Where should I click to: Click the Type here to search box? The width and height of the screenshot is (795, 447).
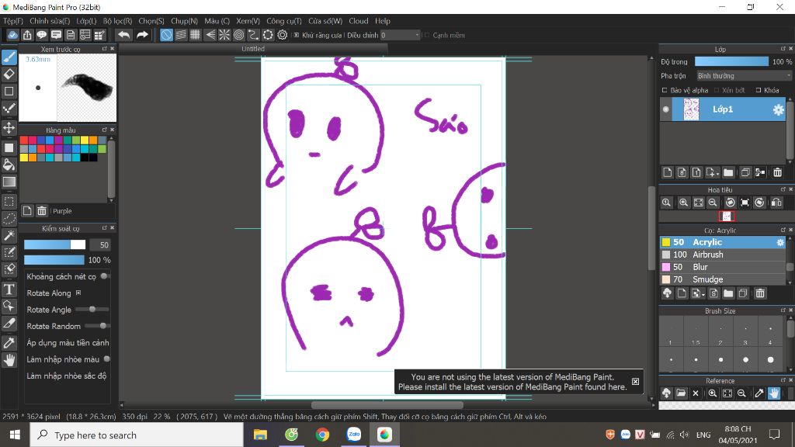click(x=137, y=435)
